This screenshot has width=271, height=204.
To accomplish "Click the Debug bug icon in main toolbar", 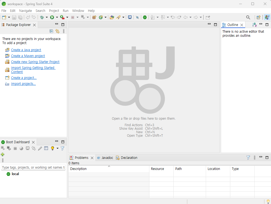I will click(x=42, y=17).
